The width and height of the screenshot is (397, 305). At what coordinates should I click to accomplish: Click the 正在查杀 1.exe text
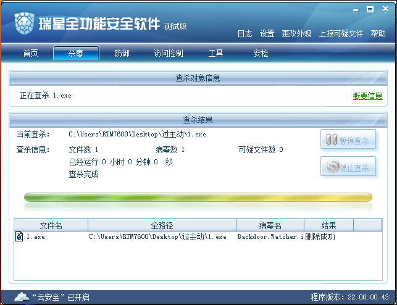[x=46, y=96]
